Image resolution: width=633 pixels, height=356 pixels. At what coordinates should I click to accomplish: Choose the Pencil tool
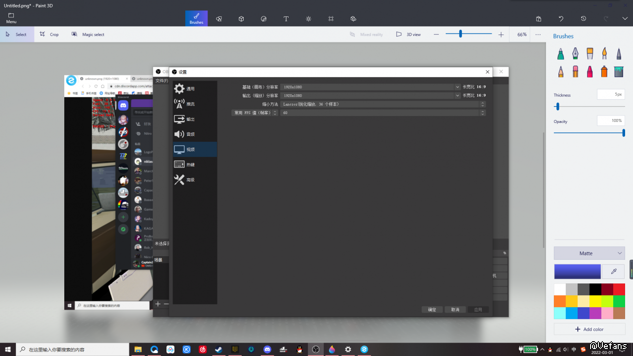pos(561,72)
